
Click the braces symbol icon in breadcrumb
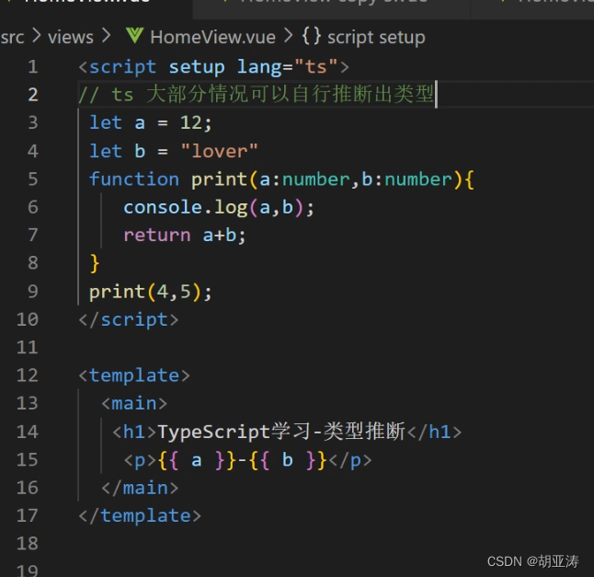(x=312, y=37)
